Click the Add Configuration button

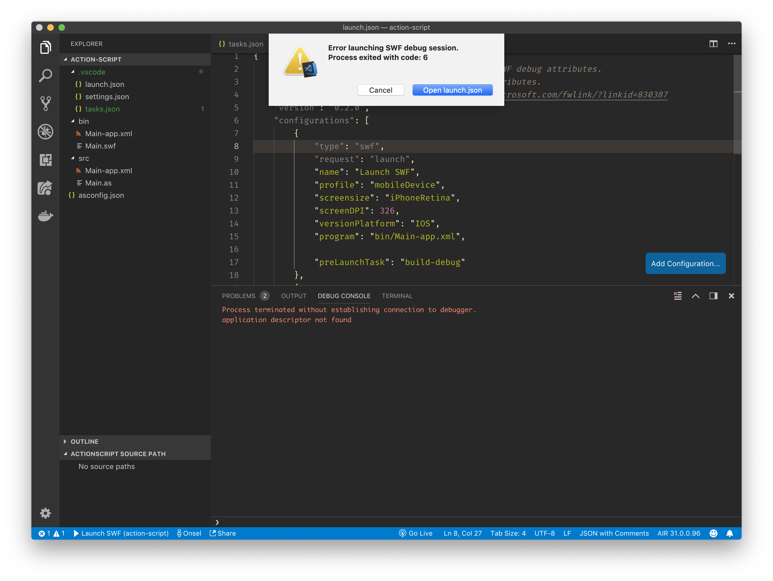tap(685, 263)
